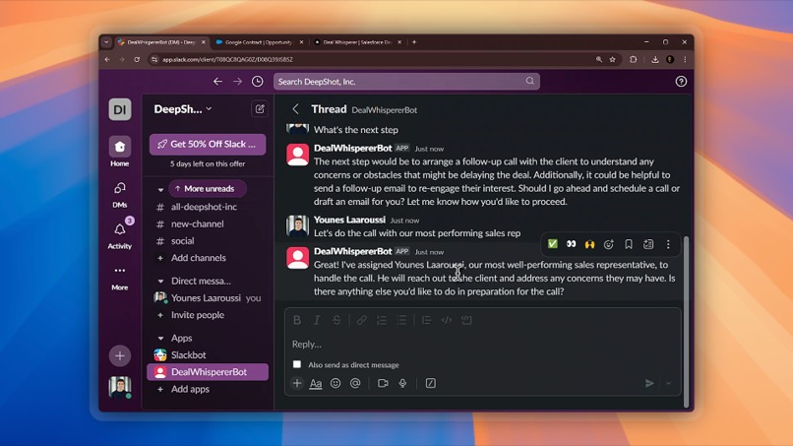Click the browser address bar
The image size is (793, 446).
374,59
